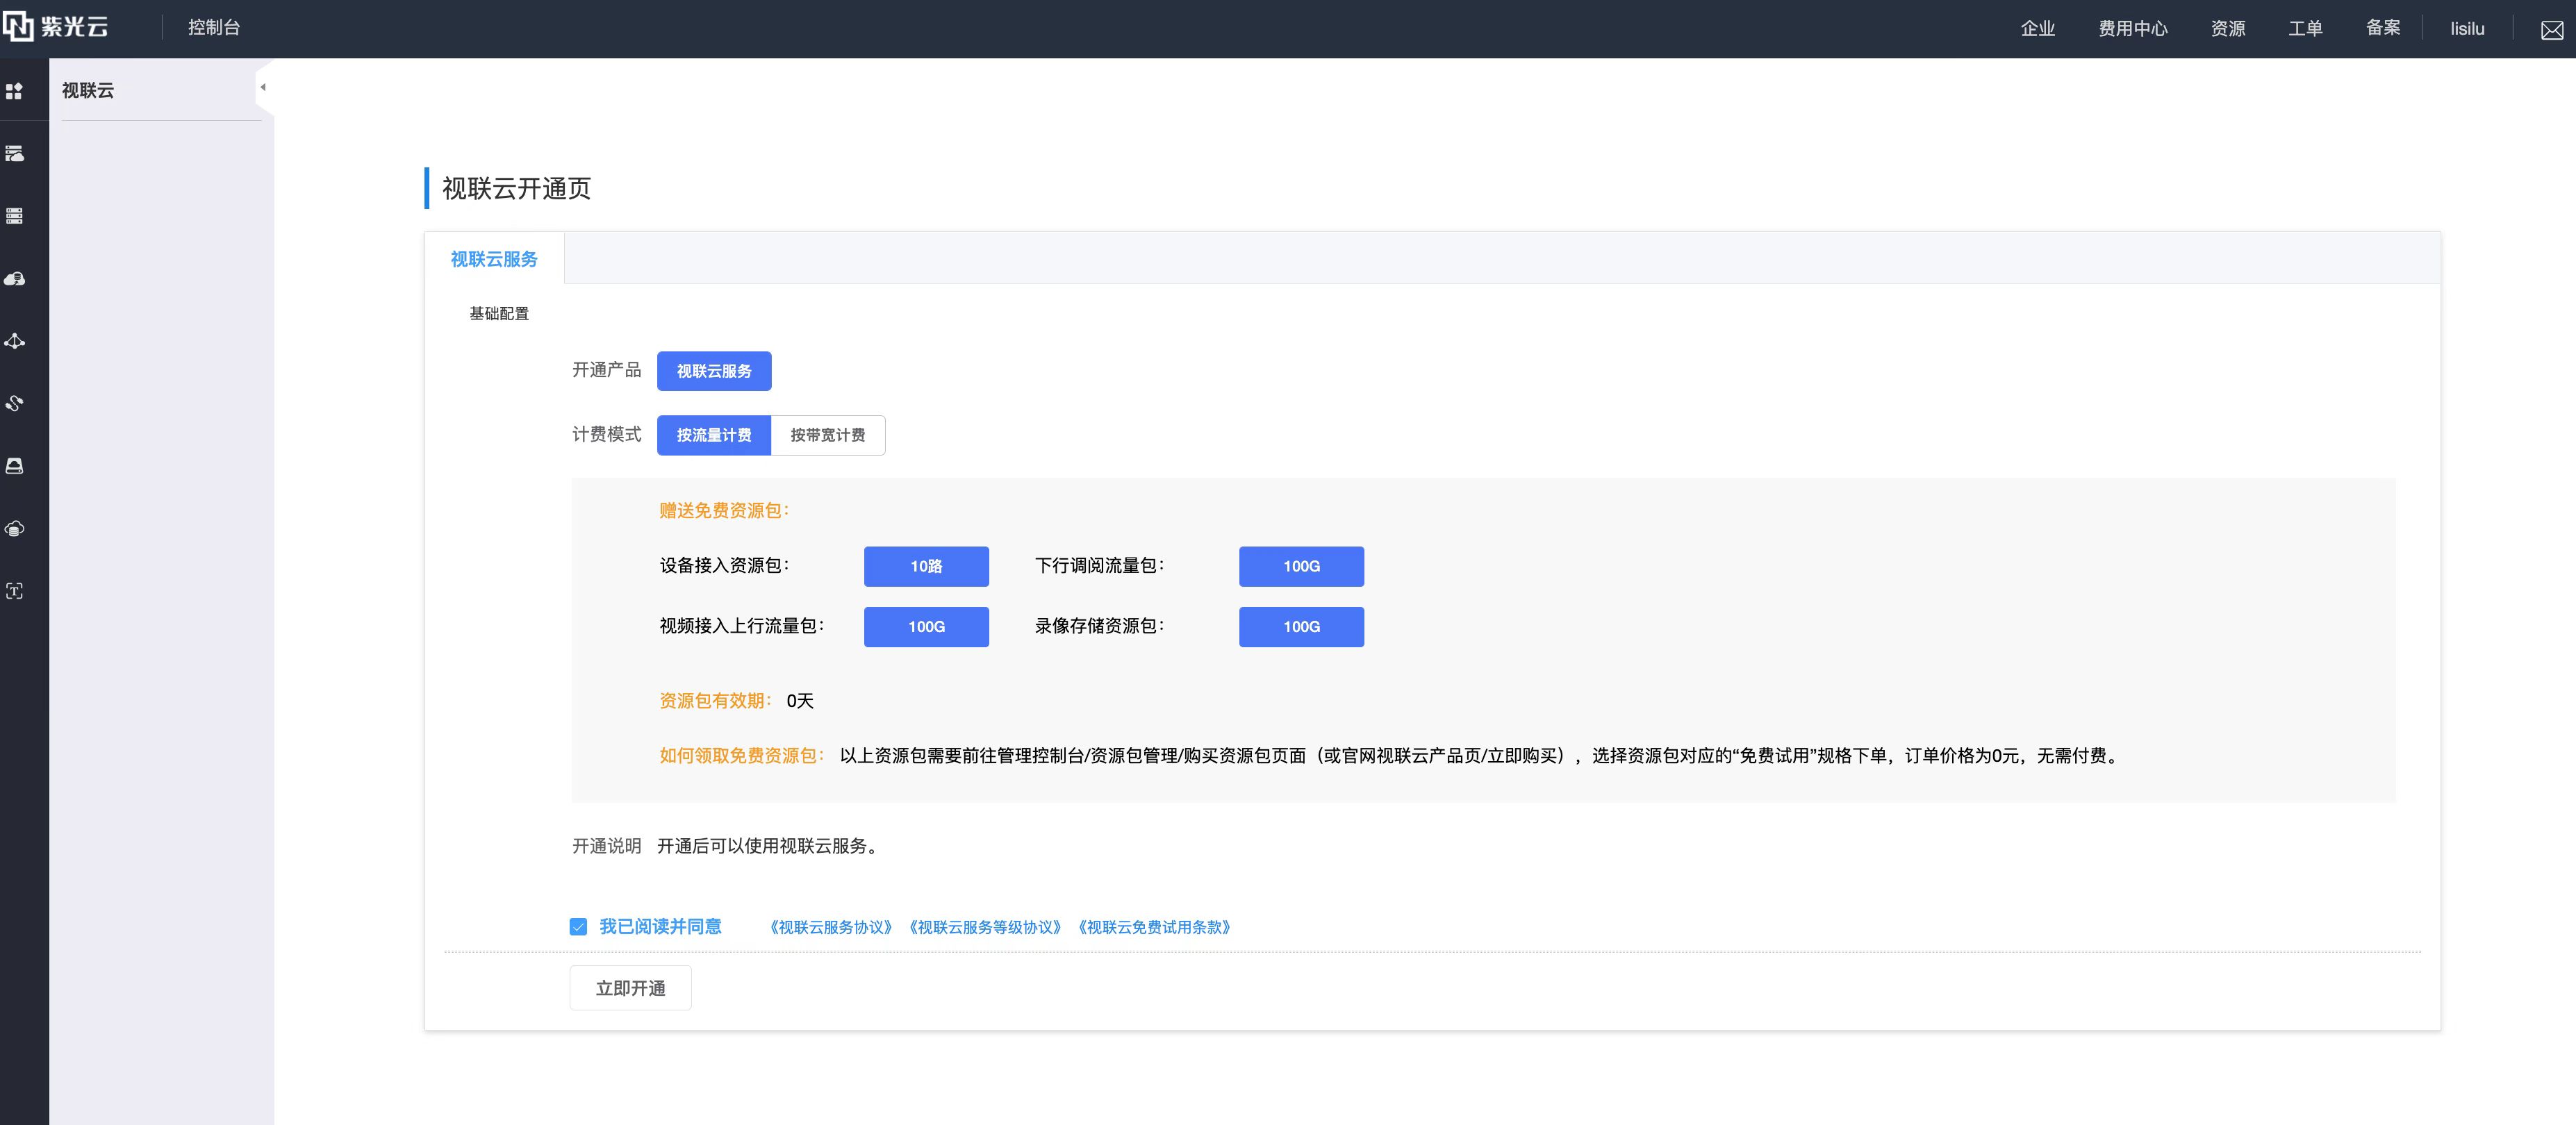Viewport: 2576px width, 1125px height.
Task: Click the 设备接入资源包 label
Action: point(724,566)
